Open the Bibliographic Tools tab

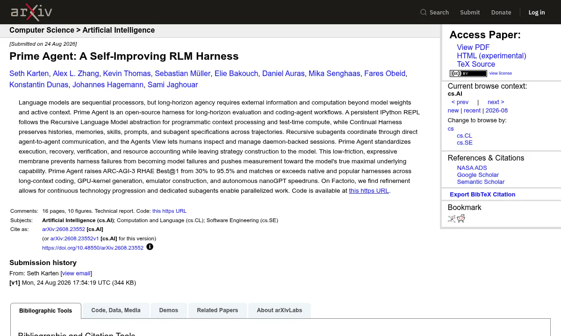[x=46, y=311]
